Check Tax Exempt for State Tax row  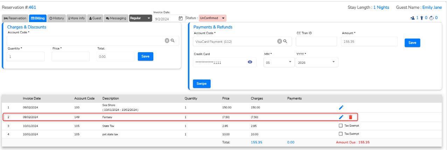click(341, 125)
